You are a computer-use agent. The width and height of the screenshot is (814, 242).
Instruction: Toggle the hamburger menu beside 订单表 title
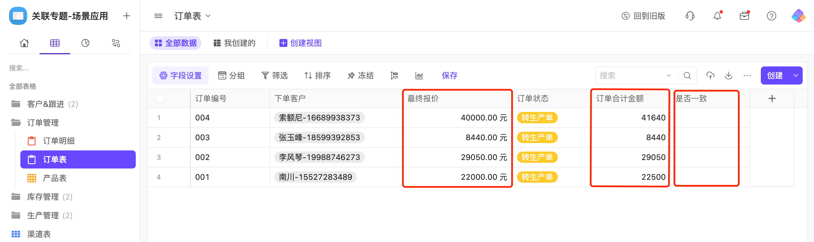pyautogui.click(x=158, y=16)
